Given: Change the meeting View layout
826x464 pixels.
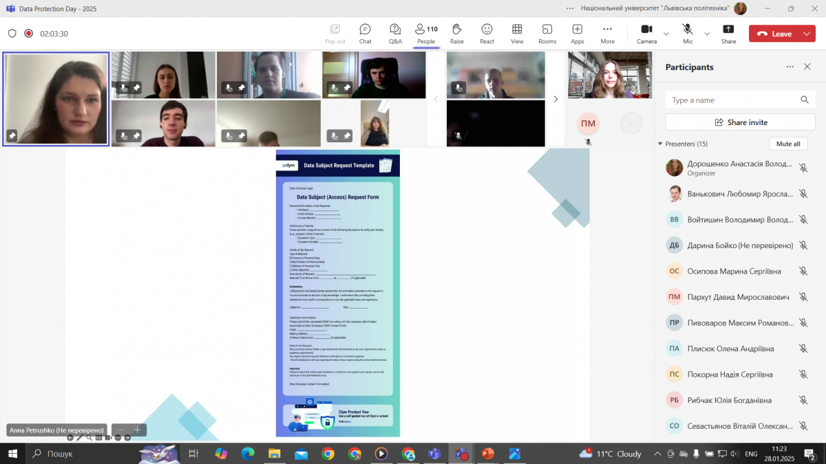Looking at the screenshot, I should [x=517, y=34].
